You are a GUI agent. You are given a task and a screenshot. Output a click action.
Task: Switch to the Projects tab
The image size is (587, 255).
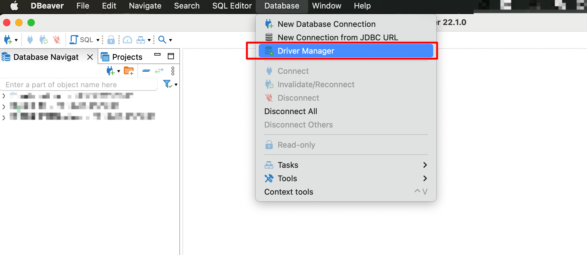click(x=122, y=57)
